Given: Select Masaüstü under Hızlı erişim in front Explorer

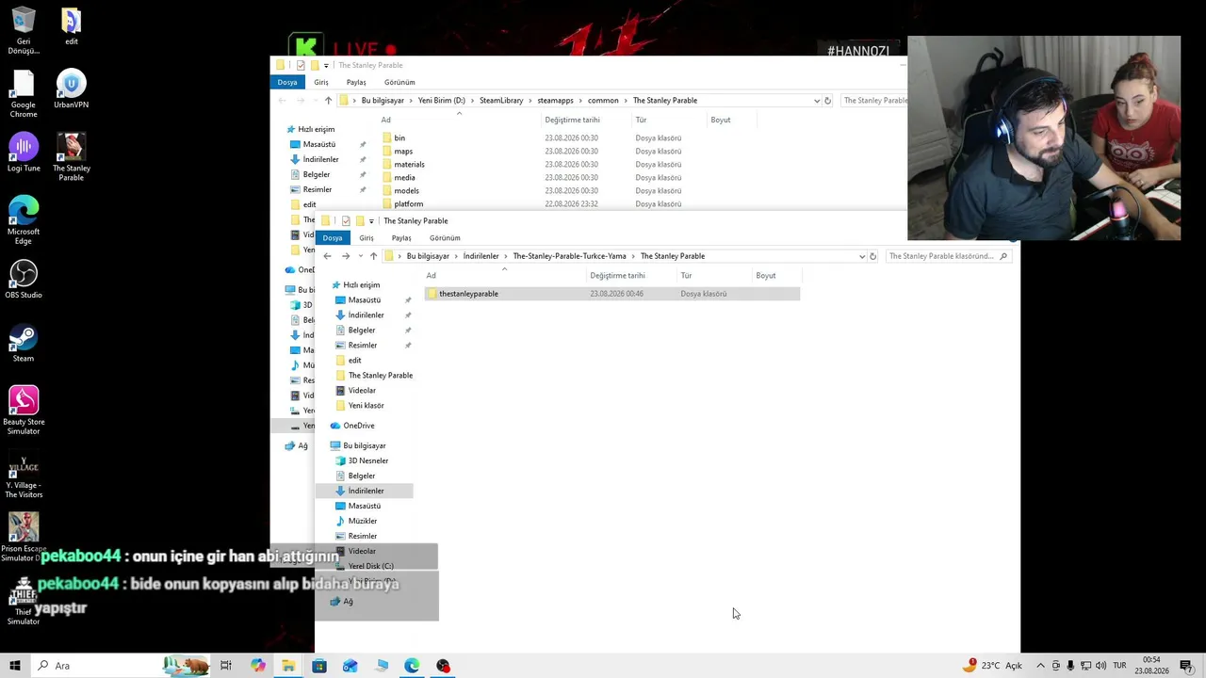Looking at the screenshot, I should click(365, 300).
